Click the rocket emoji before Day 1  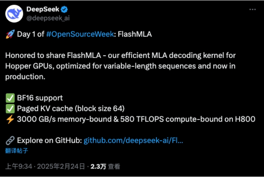point(10,34)
